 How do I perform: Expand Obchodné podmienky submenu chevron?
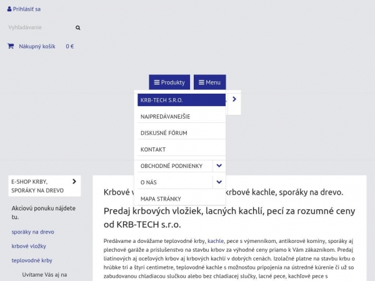219,166
